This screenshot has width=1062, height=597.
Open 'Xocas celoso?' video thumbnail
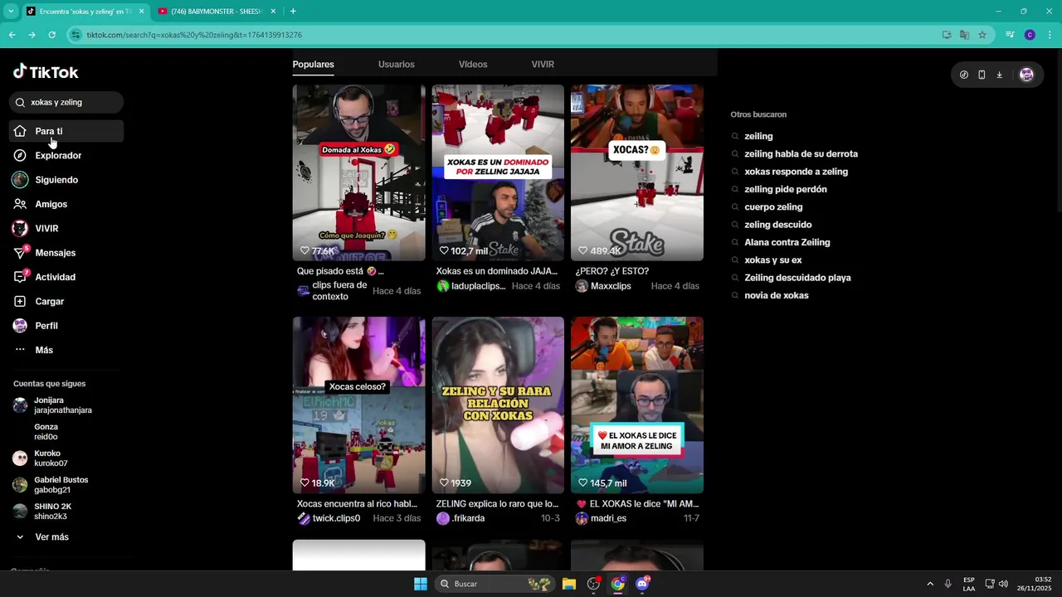(x=358, y=405)
